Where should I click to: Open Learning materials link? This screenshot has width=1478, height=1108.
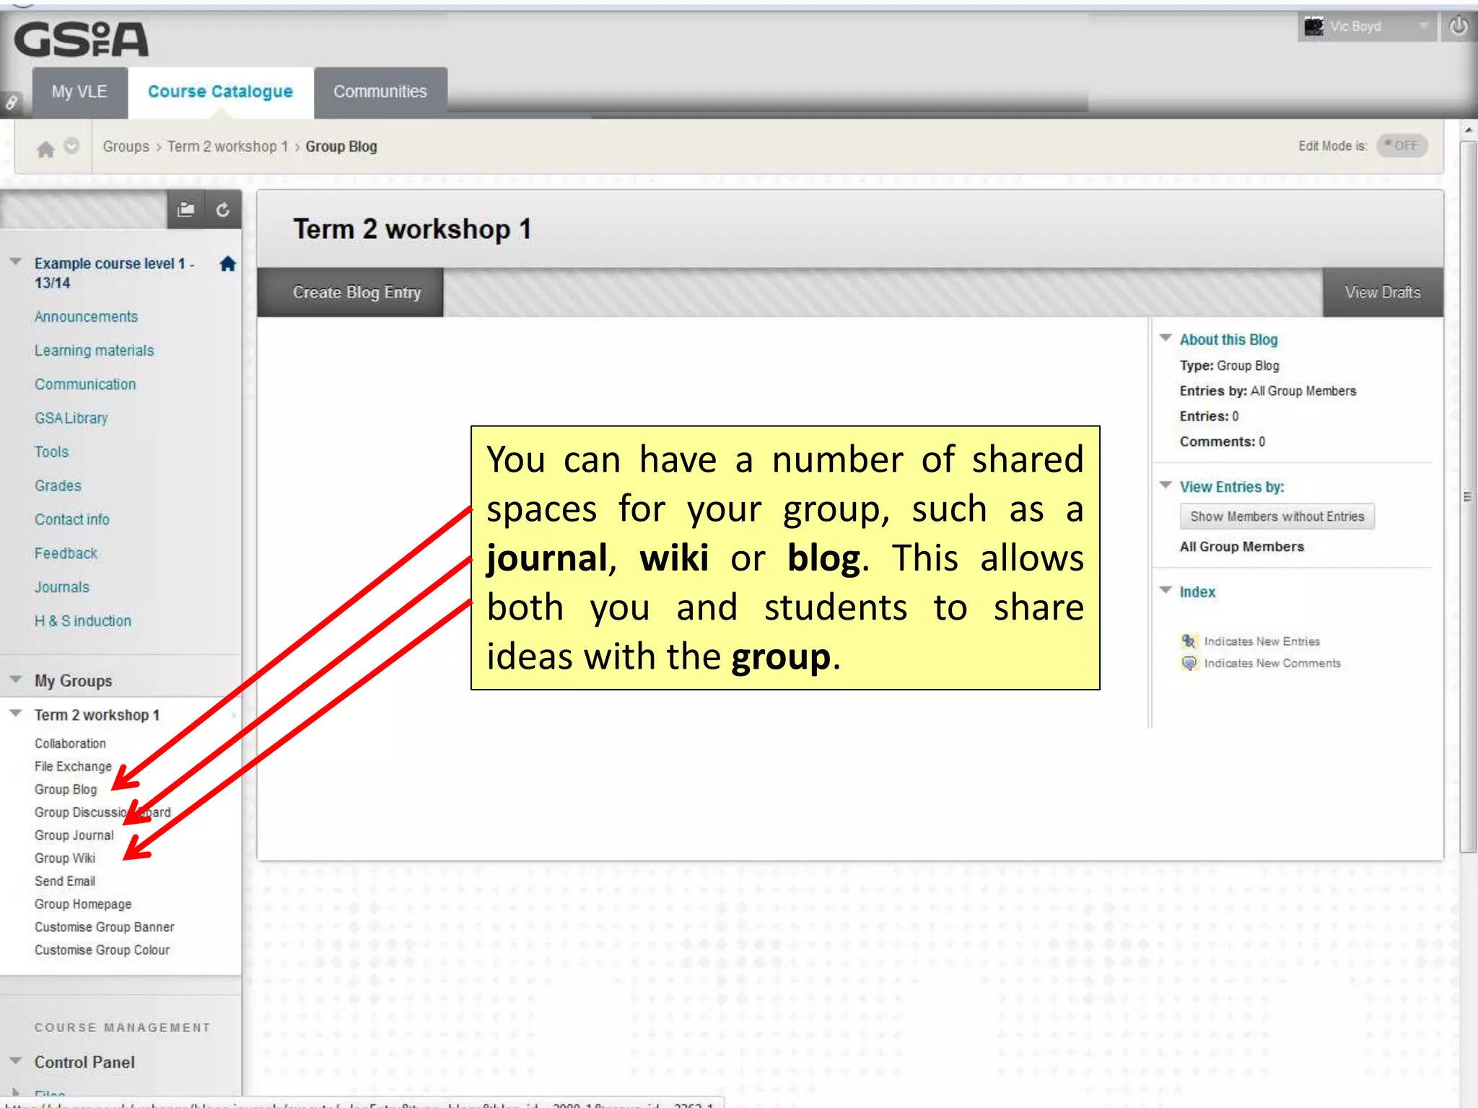94,351
